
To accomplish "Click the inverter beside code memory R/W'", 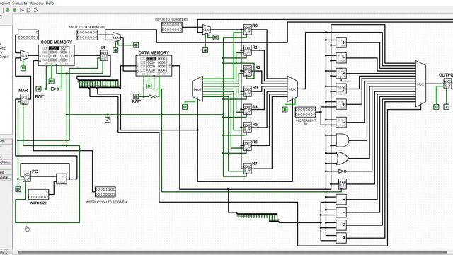I will coord(55,89).
